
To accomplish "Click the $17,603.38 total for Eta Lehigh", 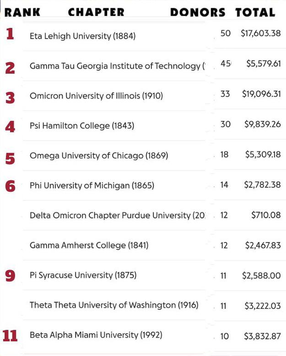I will coord(261,34).
